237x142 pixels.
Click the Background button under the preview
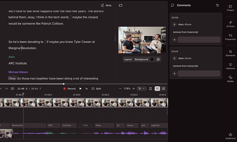[x=141, y=59]
